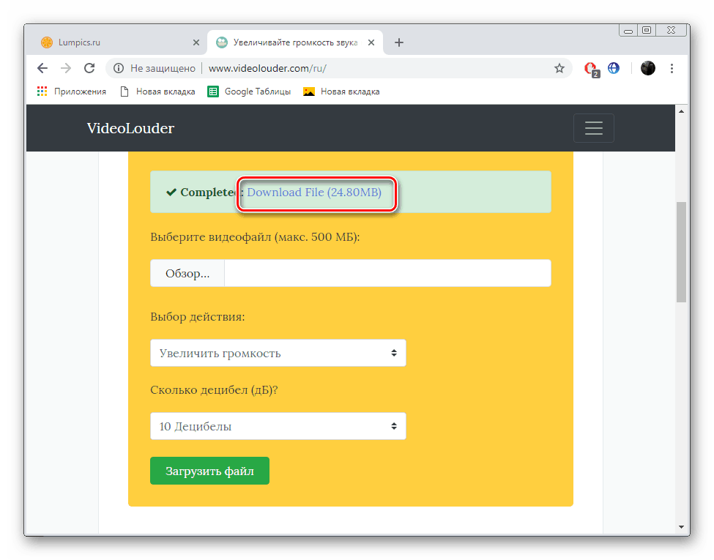Open the user profile avatar
The image size is (714, 560).
(647, 68)
